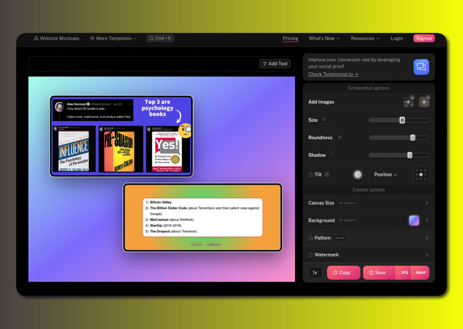Click the first image thumbnail plus
The image size is (463, 329).
tap(408, 102)
